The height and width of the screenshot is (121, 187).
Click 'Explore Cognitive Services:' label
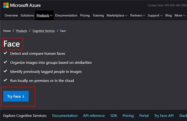pos(25,116)
